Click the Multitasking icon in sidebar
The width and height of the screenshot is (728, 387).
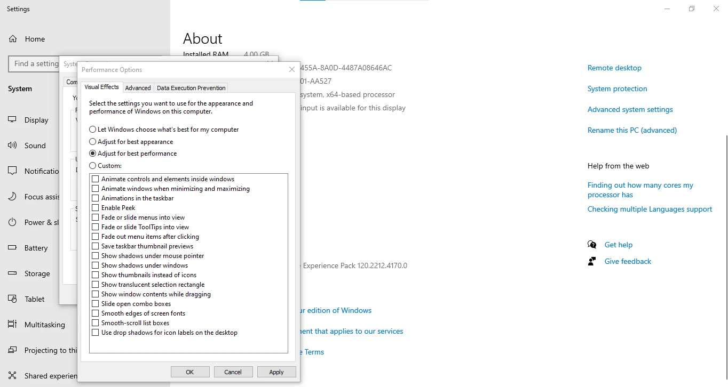12,325
